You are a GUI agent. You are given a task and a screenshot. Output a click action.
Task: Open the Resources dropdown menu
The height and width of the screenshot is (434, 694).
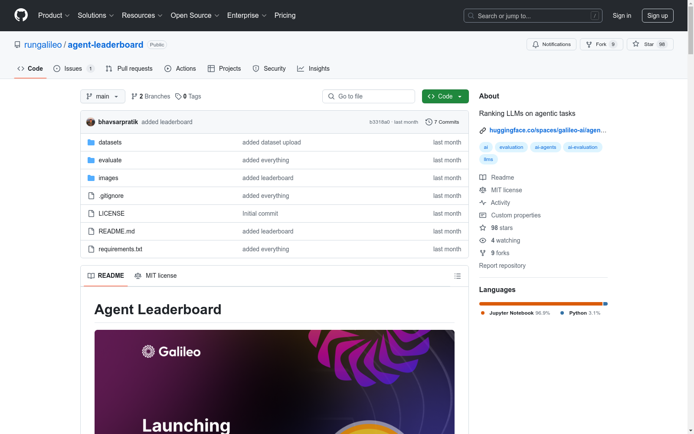142,15
